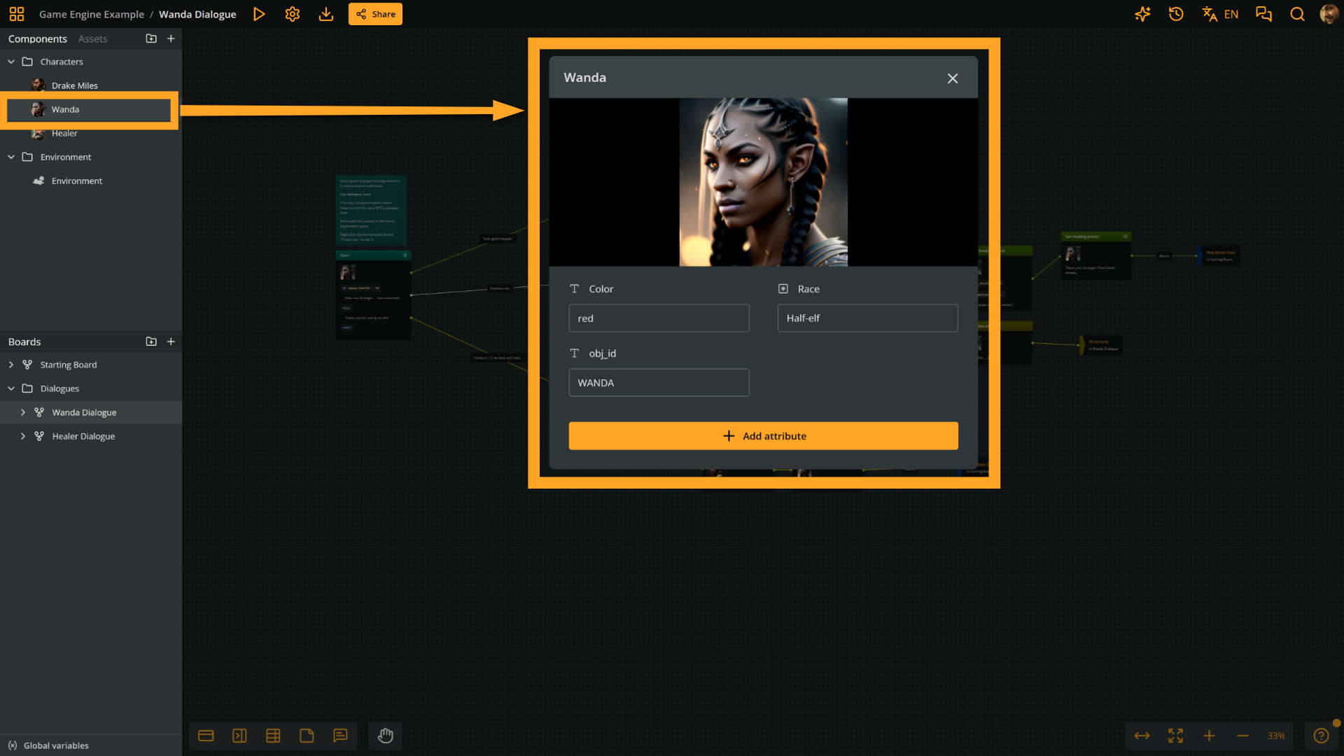1344x756 pixels.
Task: Select the table element tool icon
Action: click(273, 736)
